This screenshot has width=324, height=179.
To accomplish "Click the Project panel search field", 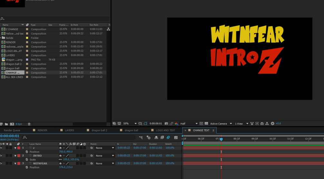I will pyautogui.click(x=55, y=19).
